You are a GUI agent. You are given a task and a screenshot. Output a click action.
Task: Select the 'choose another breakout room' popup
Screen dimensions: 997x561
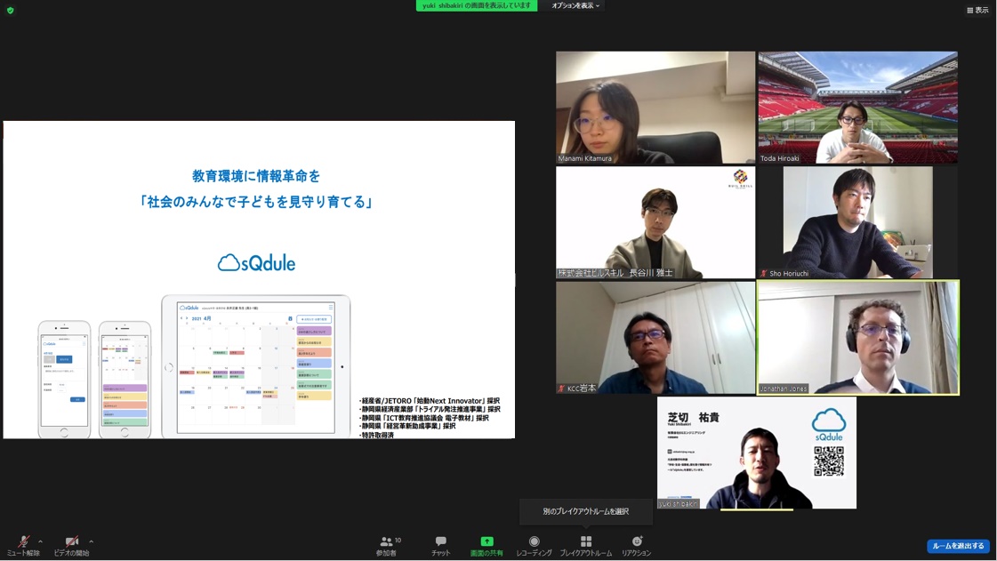pyautogui.click(x=585, y=511)
